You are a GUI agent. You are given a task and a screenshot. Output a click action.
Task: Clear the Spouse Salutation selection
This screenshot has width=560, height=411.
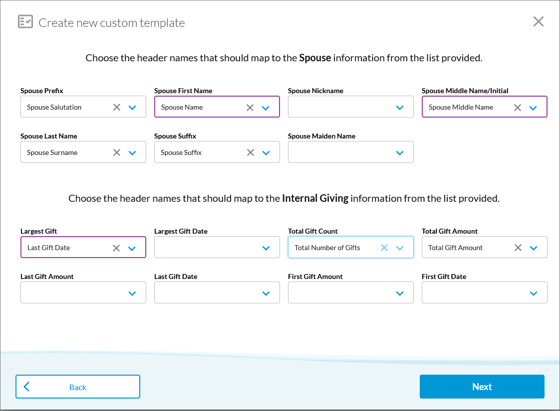(x=116, y=107)
